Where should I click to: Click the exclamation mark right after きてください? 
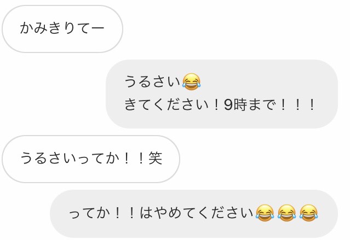pos(216,105)
